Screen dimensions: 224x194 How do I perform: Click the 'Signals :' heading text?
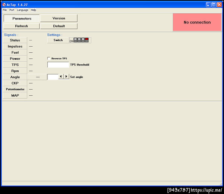[x=11, y=35]
